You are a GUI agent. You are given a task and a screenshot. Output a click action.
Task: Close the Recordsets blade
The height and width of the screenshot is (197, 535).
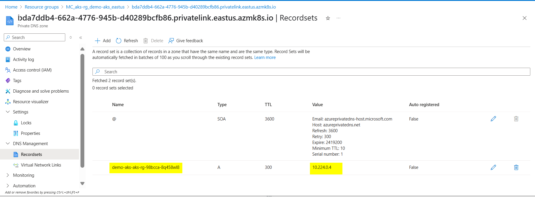(524, 18)
